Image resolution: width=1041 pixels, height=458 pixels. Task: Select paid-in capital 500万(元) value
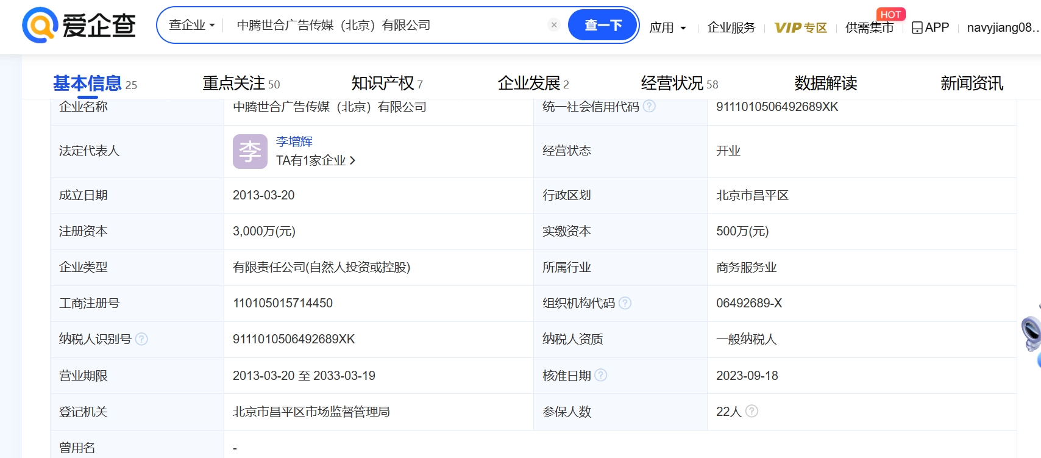(x=742, y=231)
